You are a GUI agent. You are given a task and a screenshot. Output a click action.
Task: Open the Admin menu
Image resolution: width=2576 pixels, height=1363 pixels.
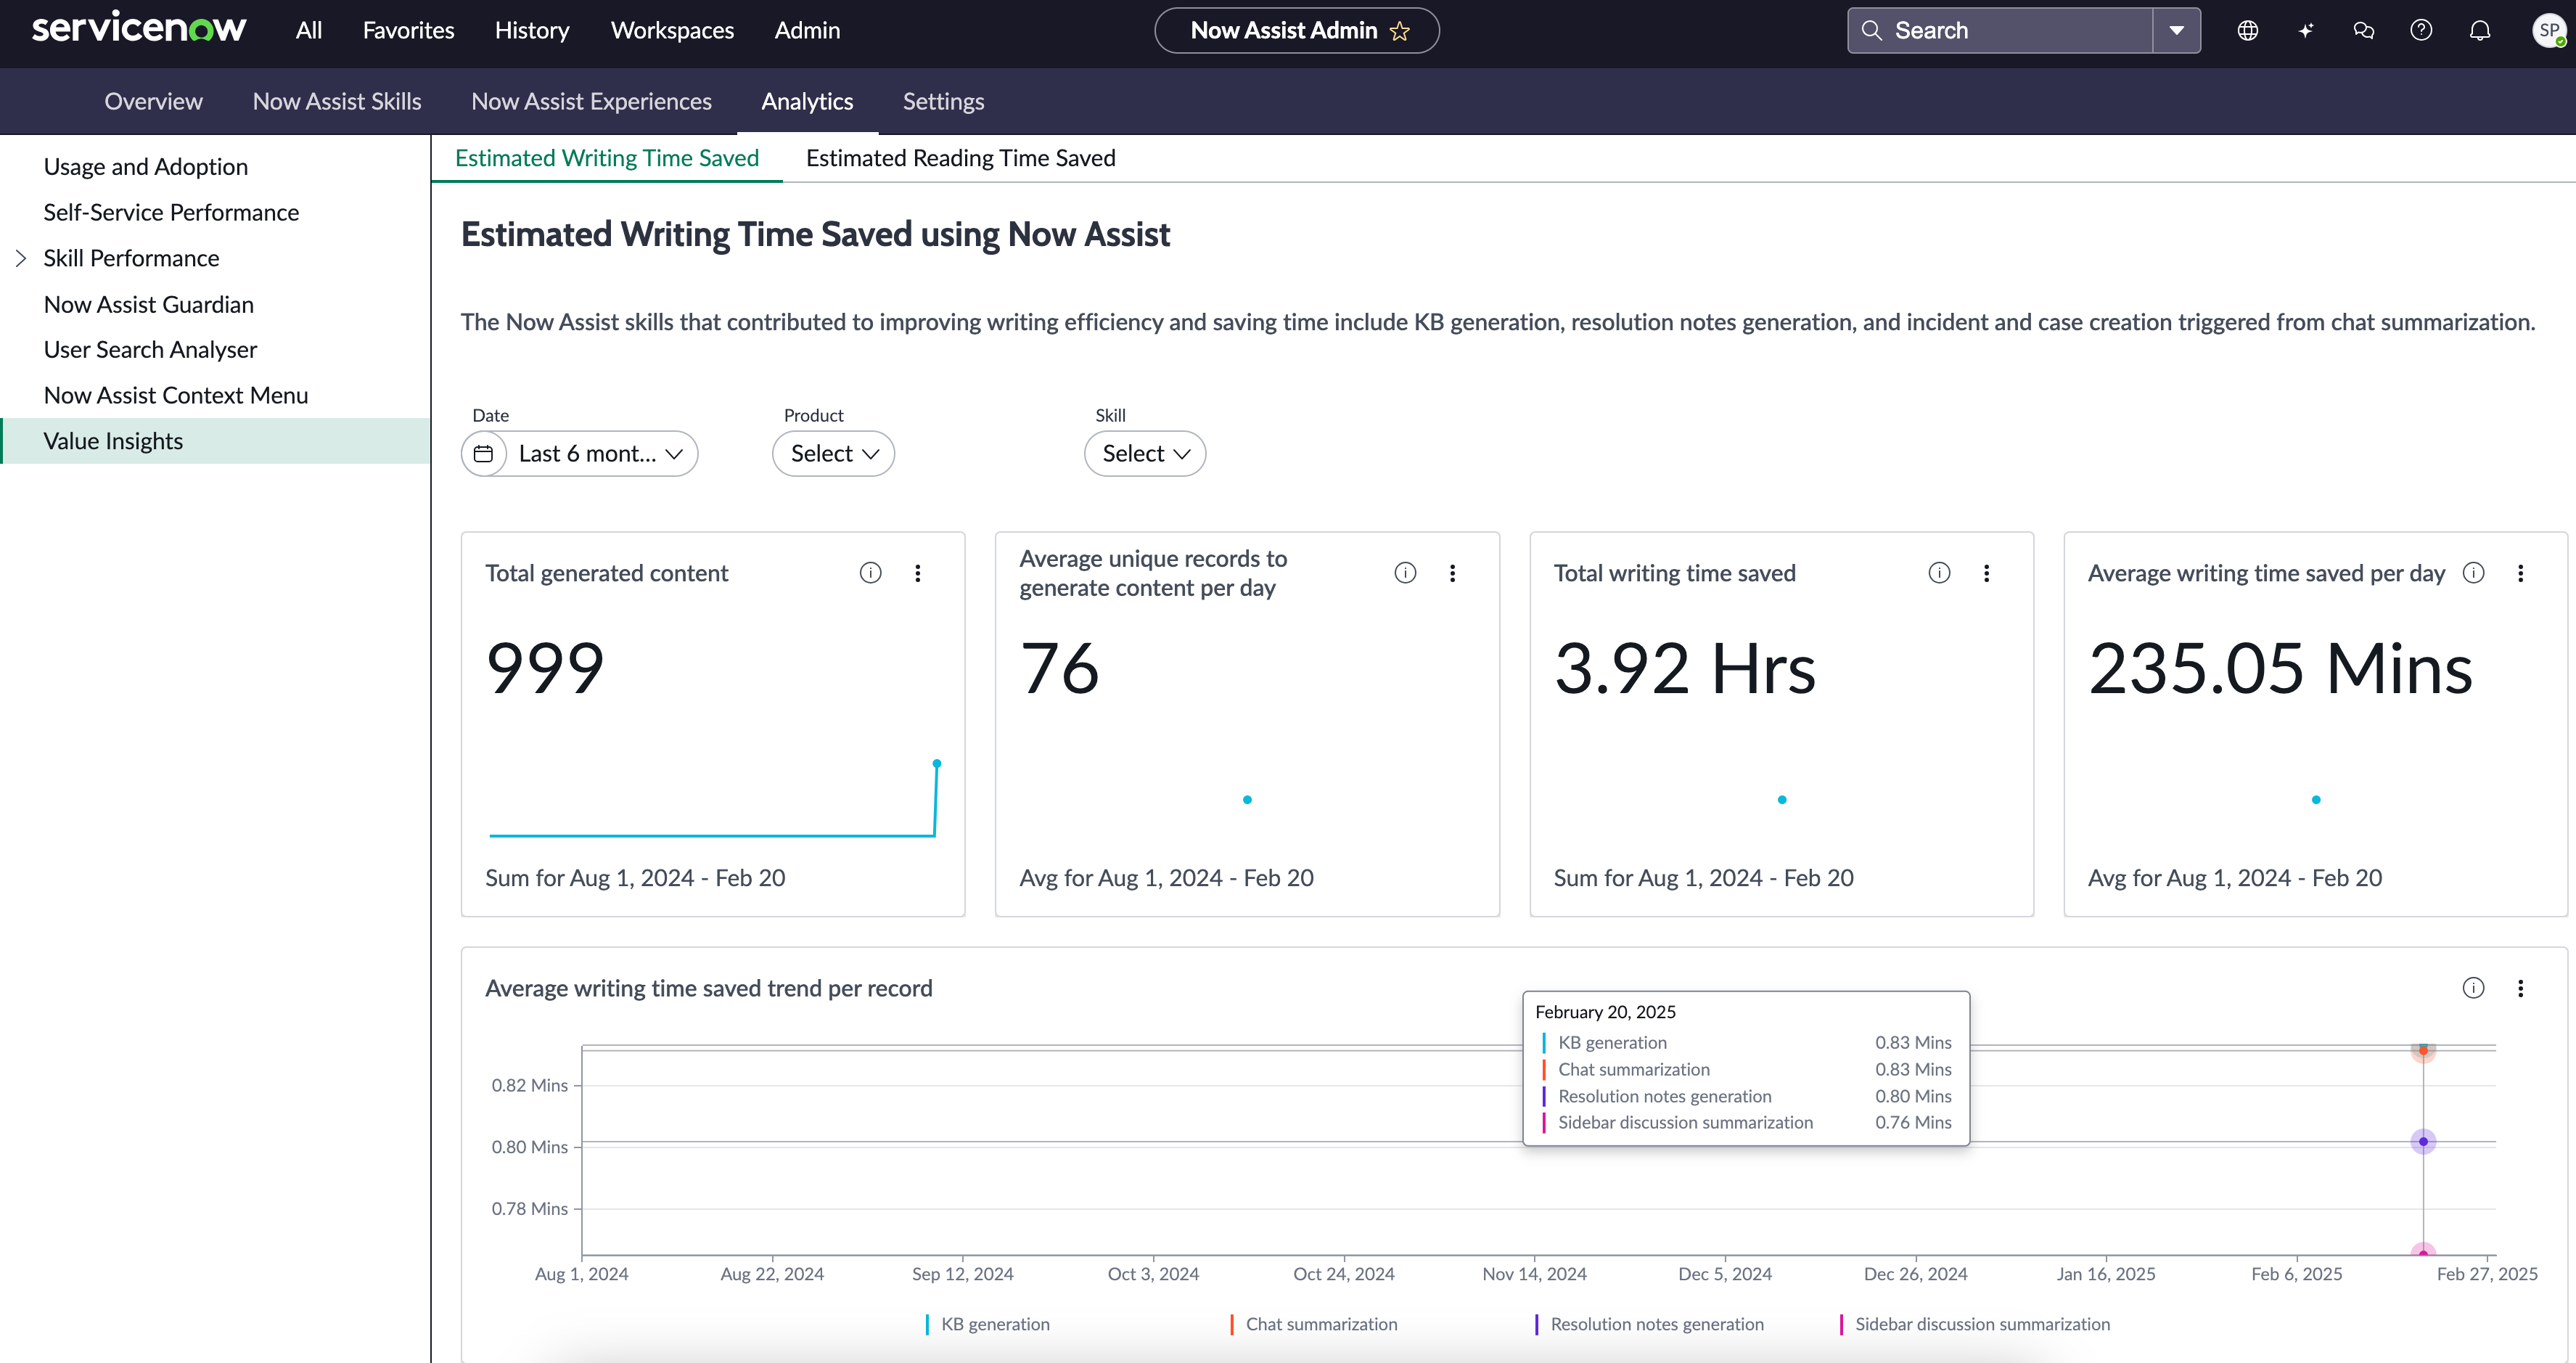click(807, 30)
